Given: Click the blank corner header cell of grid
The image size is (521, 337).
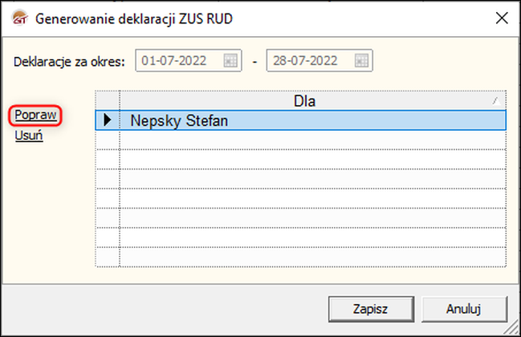Looking at the screenshot, I should pyautogui.click(x=108, y=100).
